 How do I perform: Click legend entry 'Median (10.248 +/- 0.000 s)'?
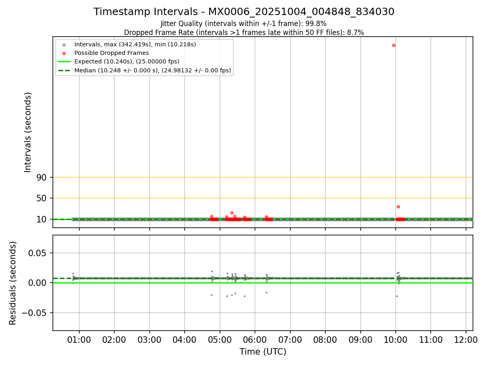(152, 70)
